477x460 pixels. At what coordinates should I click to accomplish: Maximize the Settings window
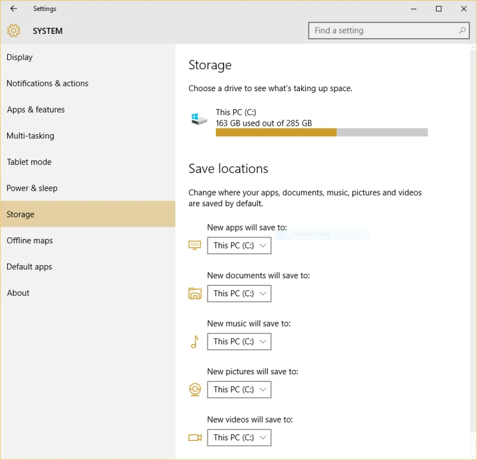point(439,9)
